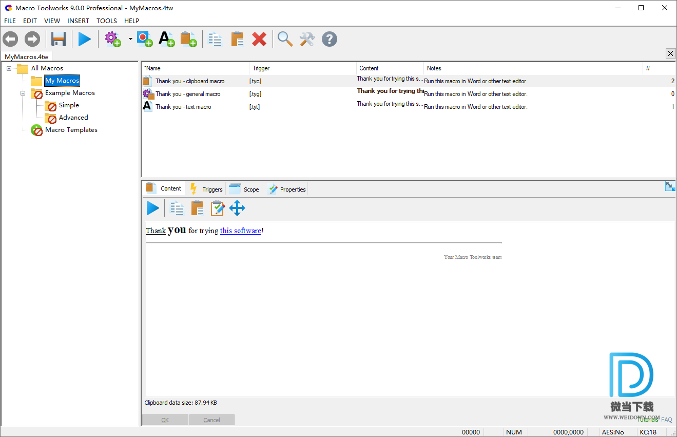The image size is (677, 437).
Task: Go forward with the right arrow toolbar icon
Action: pyautogui.click(x=32, y=39)
